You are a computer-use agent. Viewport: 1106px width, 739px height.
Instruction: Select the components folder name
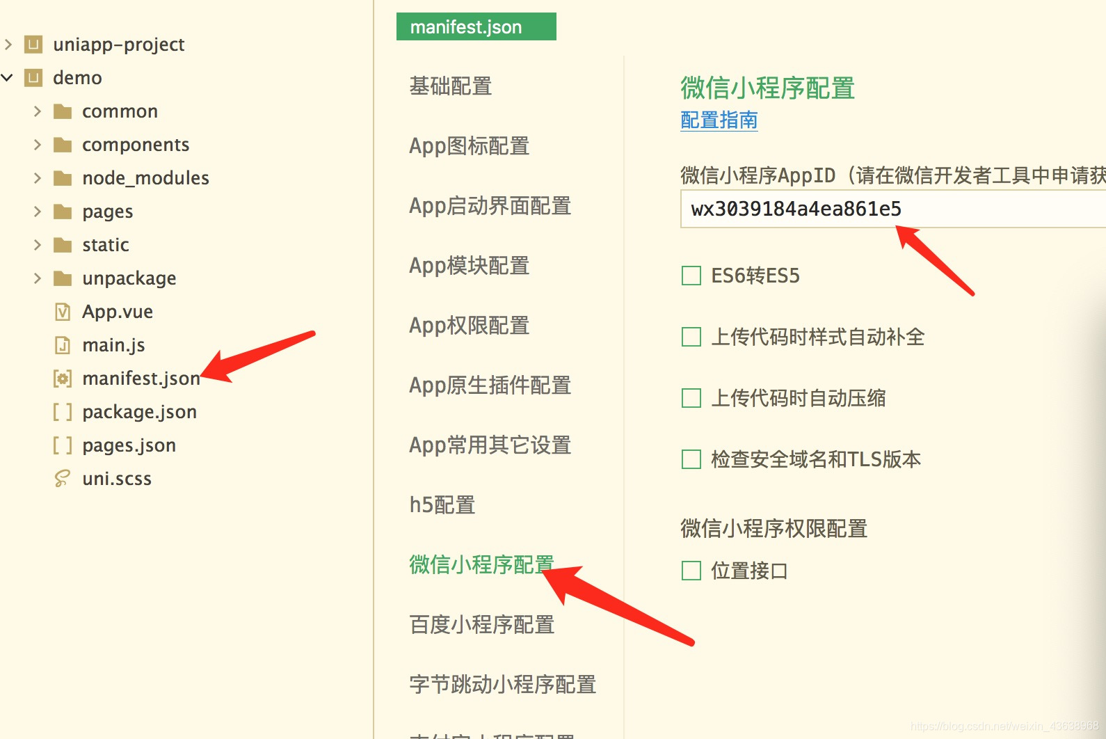[x=136, y=145]
